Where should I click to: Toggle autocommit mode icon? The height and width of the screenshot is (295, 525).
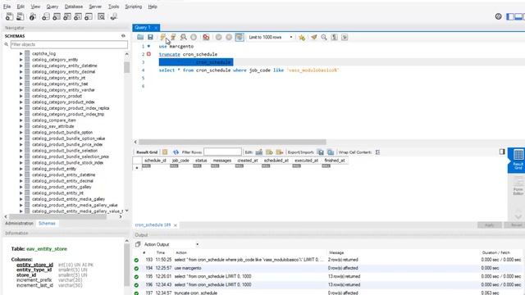239,37
